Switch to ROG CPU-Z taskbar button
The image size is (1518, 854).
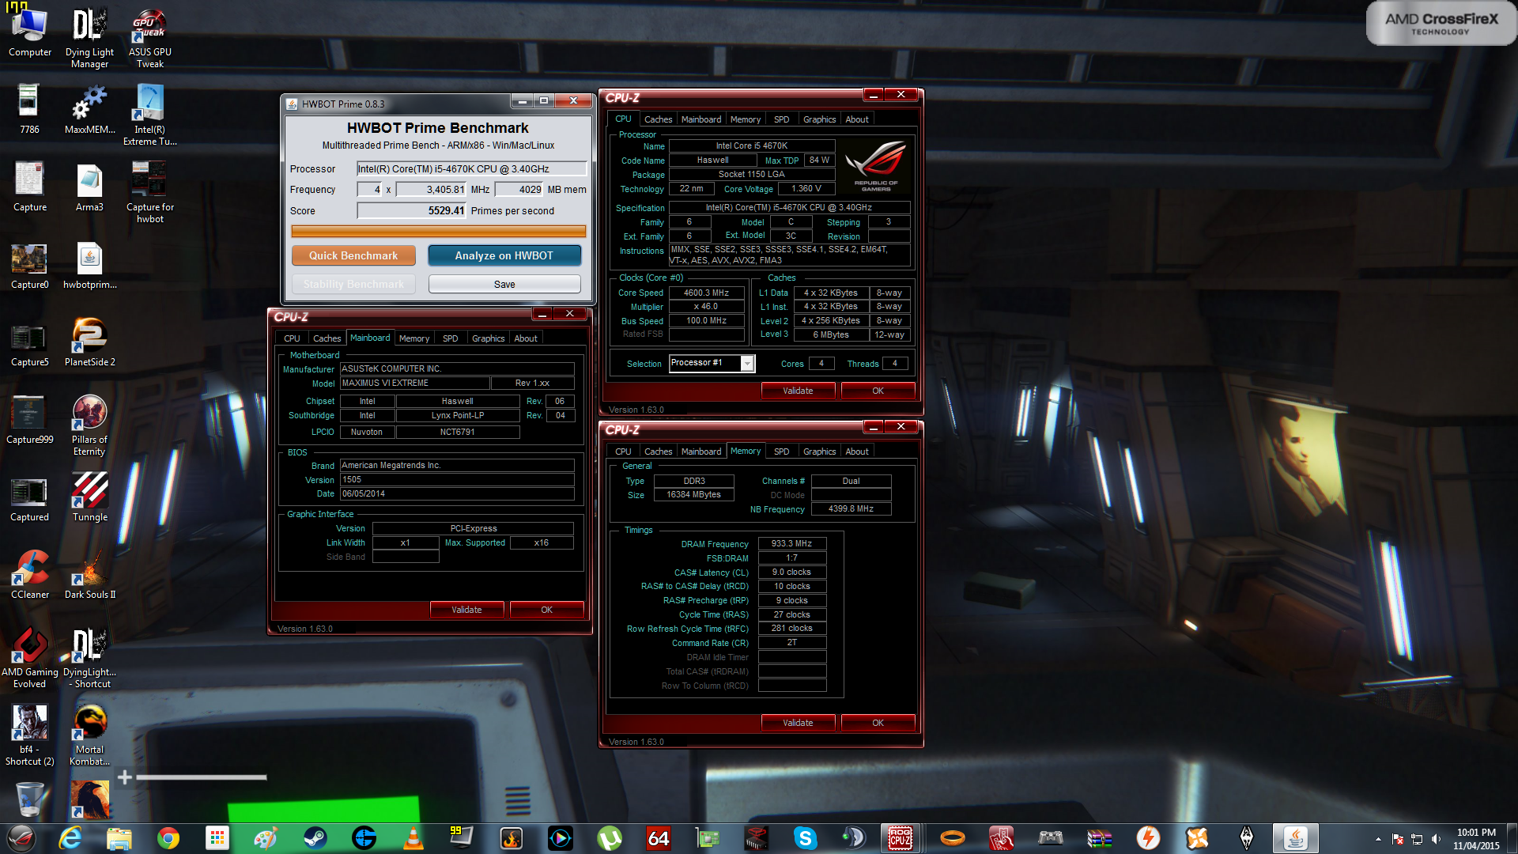point(901,837)
